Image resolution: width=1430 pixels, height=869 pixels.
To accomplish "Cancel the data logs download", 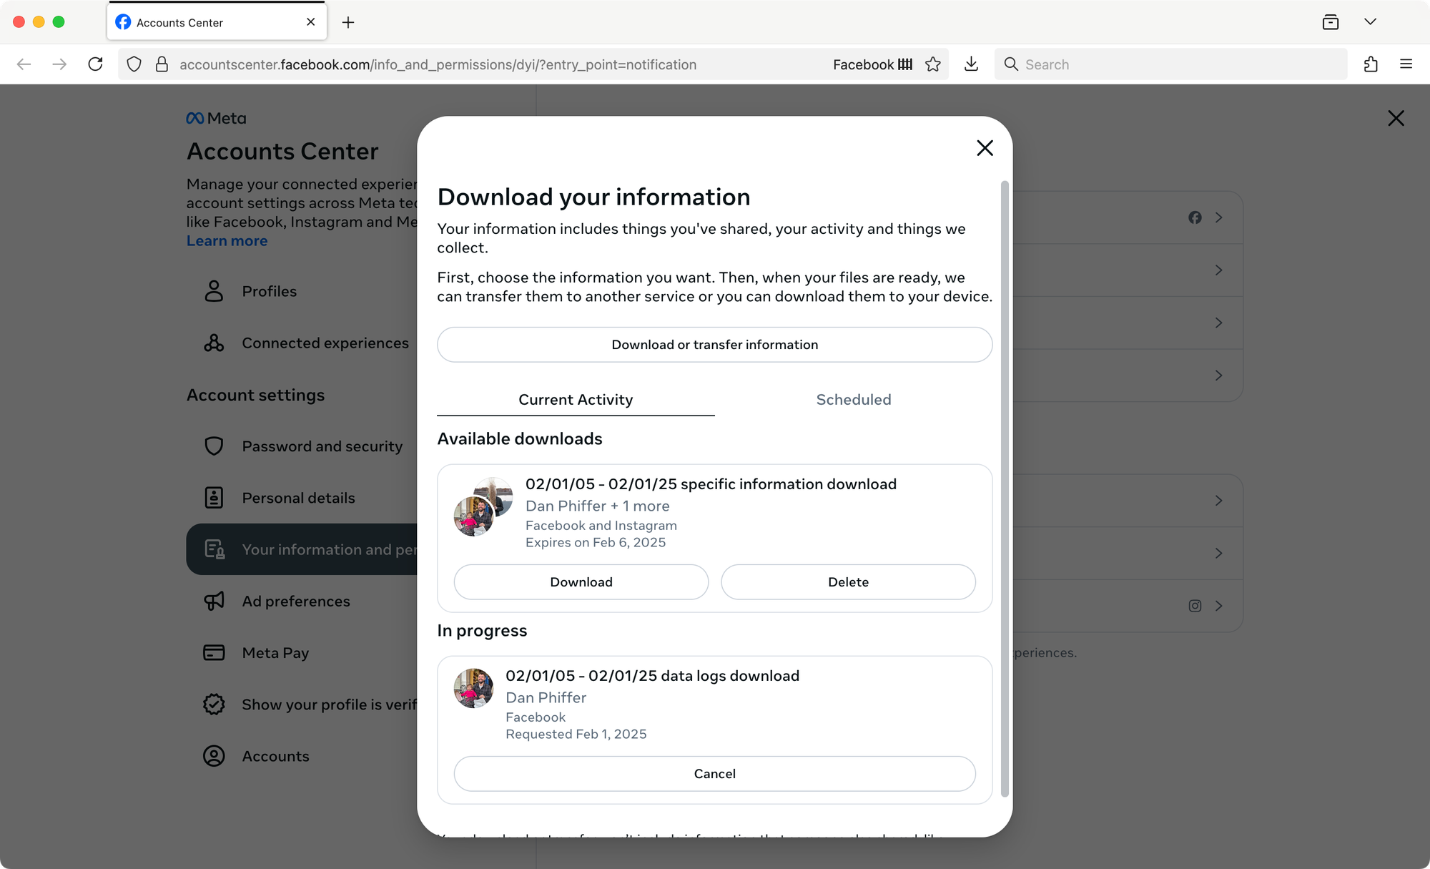I will click(x=714, y=773).
